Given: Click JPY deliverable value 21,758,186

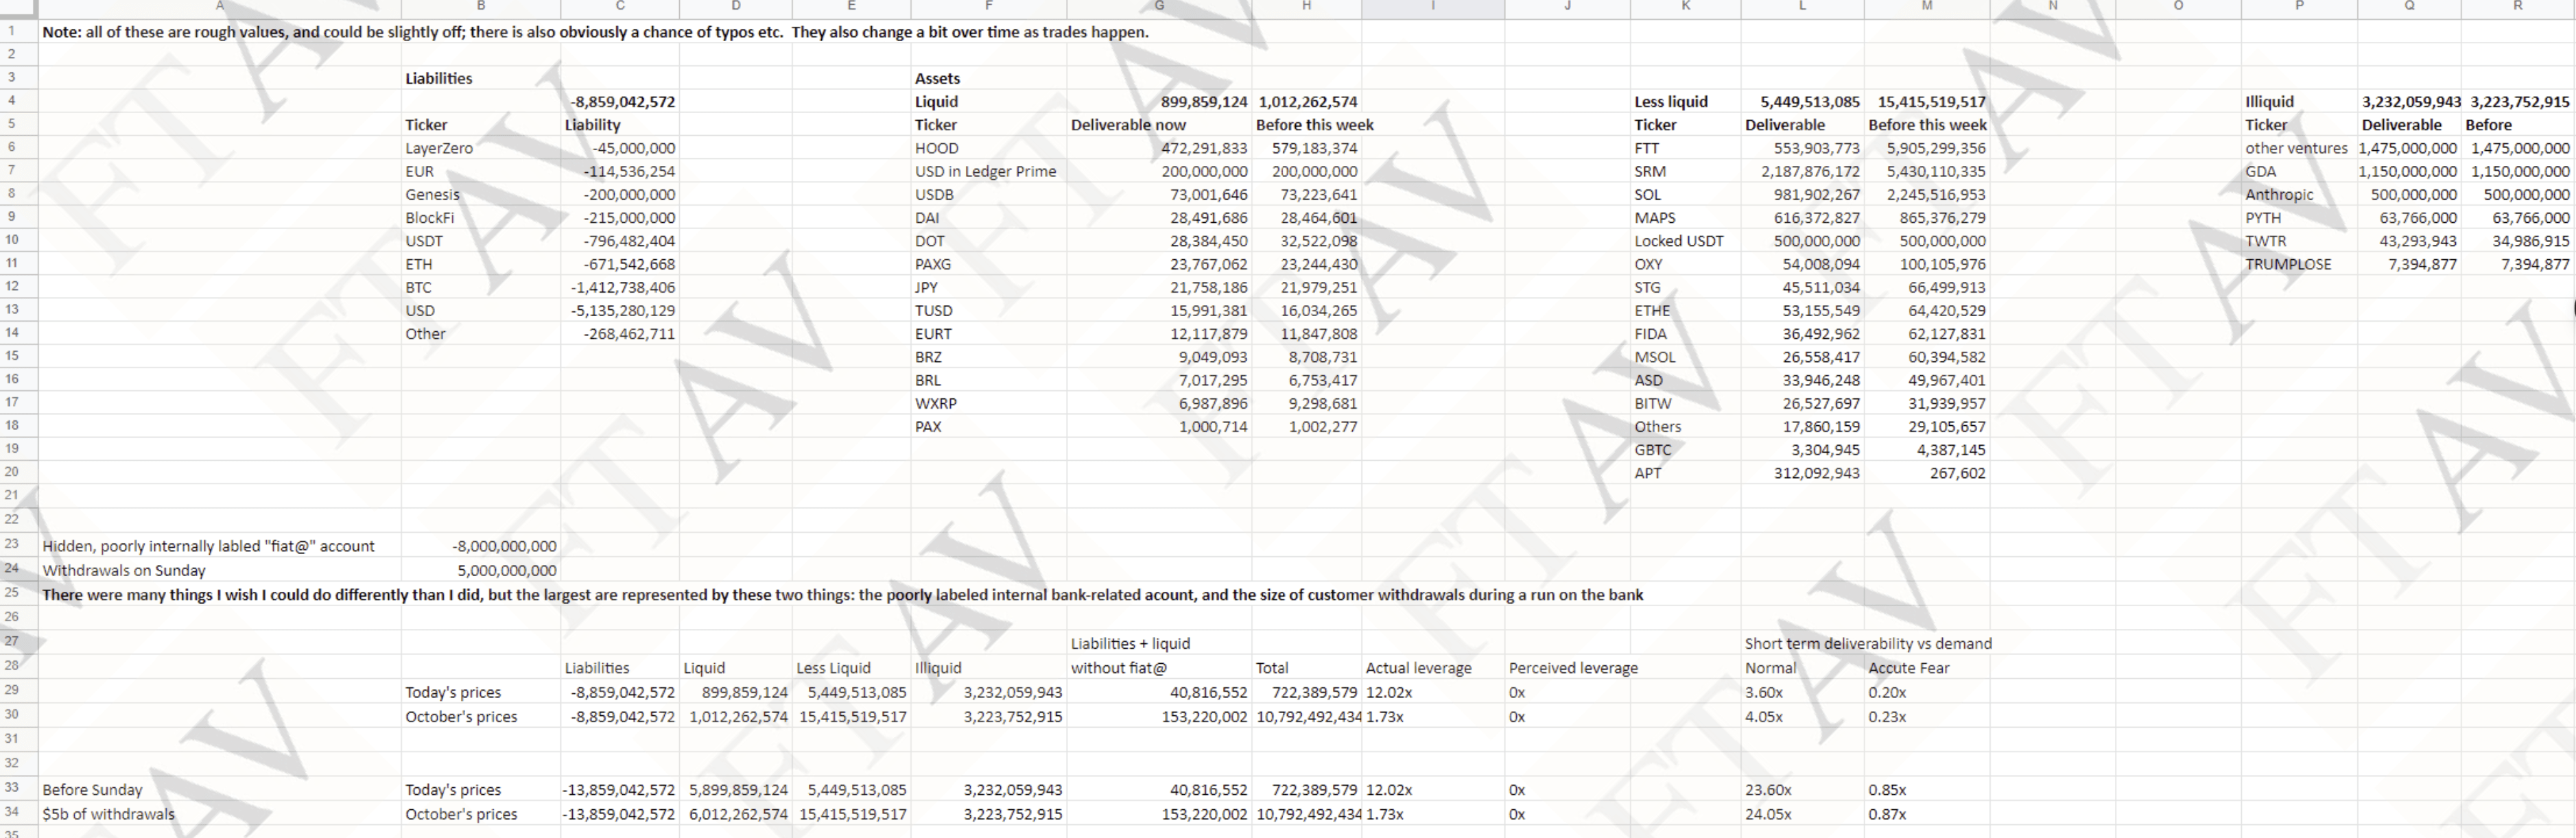Looking at the screenshot, I should pos(1209,287).
